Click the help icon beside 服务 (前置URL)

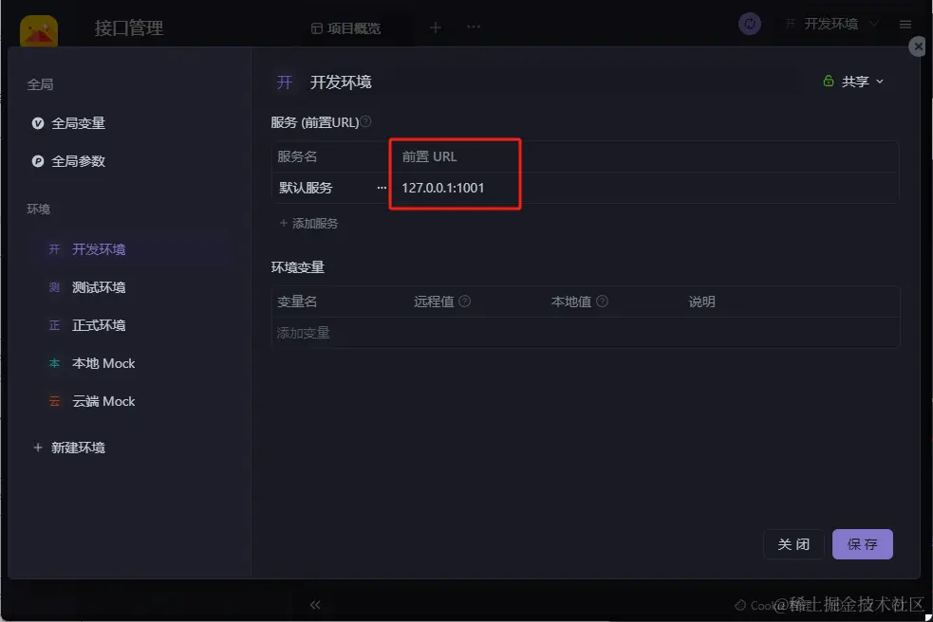366,121
